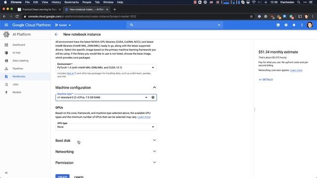Open the hexlet project selector dropdown
Image resolution: width=317 pixels, height=178 pixels.
[63, 25]
